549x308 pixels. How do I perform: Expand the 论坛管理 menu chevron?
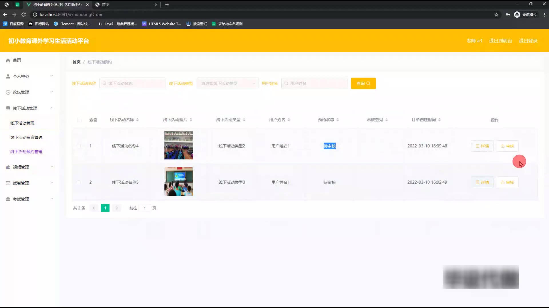coord(52,92)
